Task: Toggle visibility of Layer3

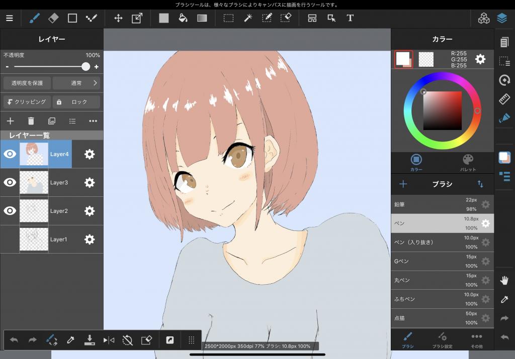Action: pos(10,183)
